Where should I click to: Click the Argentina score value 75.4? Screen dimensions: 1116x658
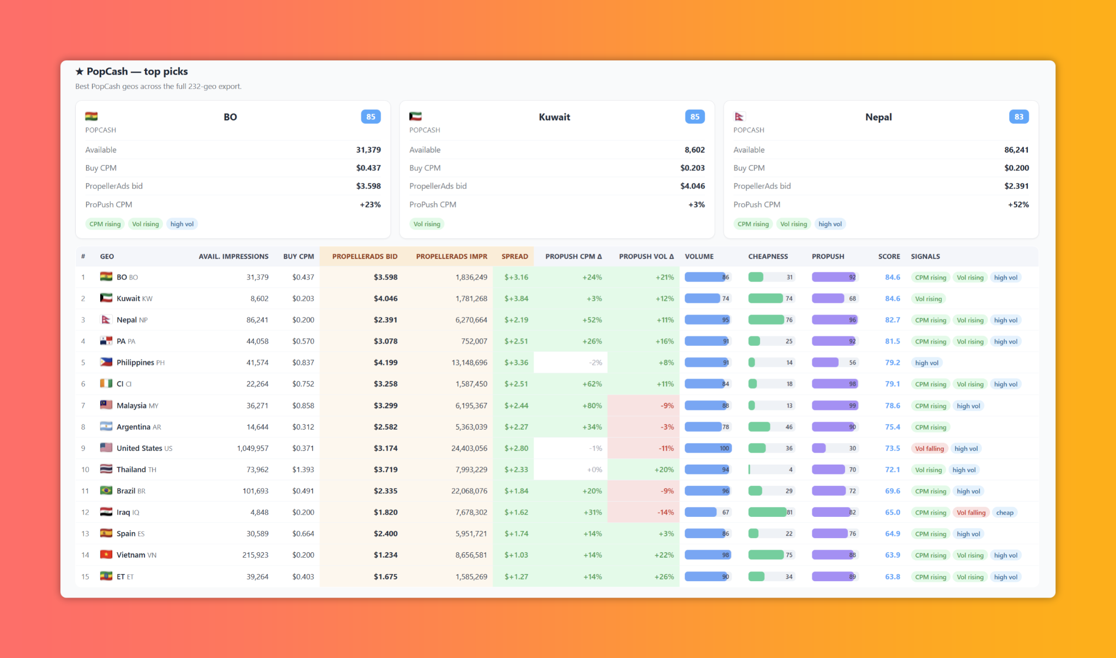point(893,427)
